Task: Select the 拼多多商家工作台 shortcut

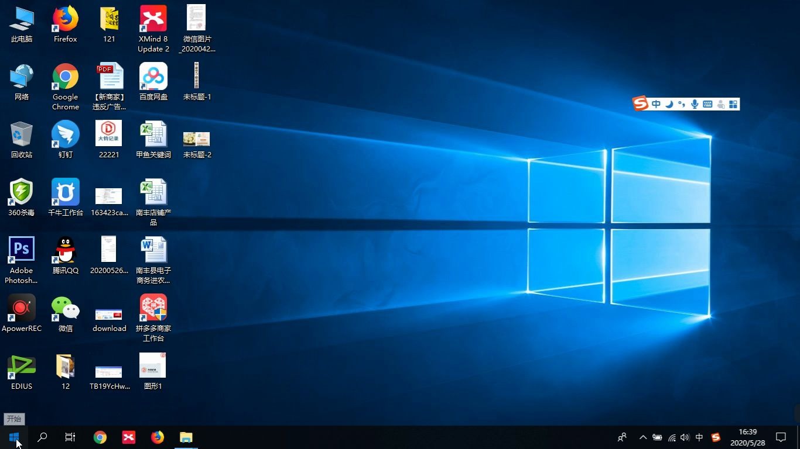Action: coord(153,318)
